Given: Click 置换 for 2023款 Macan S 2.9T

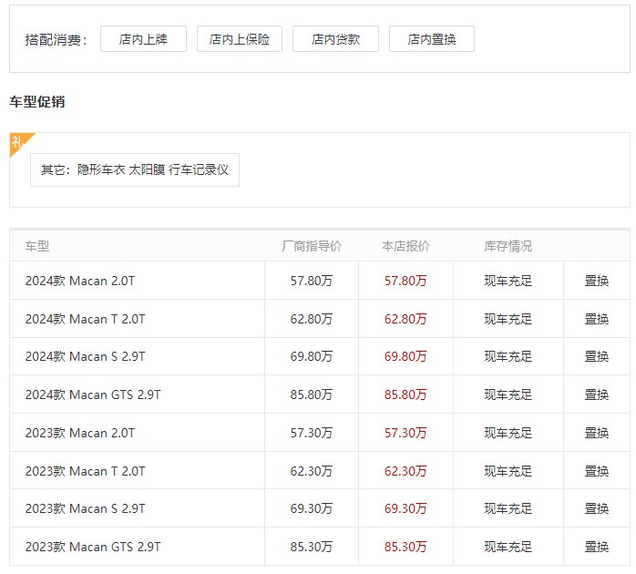Looking at the screenshot, I should 596,508.
